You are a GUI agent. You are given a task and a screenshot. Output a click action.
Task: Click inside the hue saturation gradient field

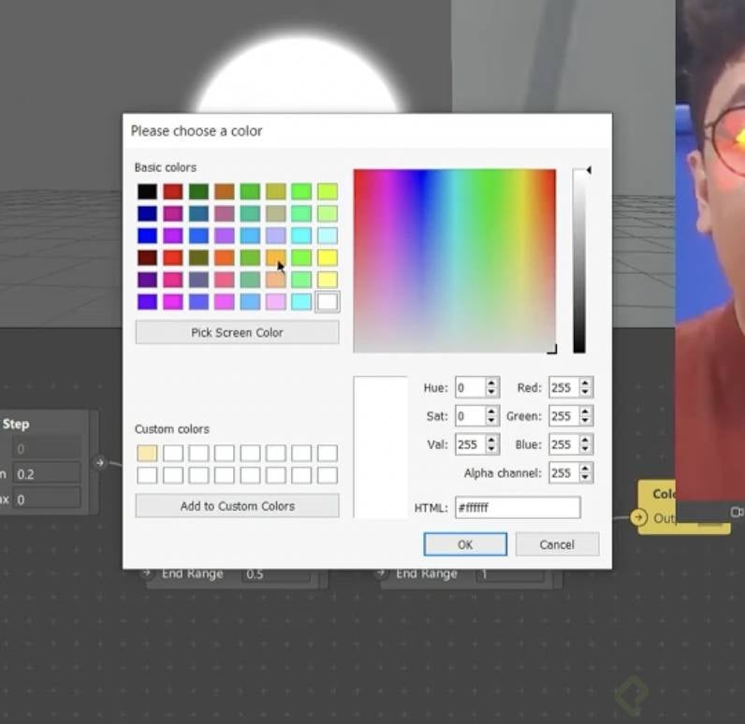tap(454, 261)
